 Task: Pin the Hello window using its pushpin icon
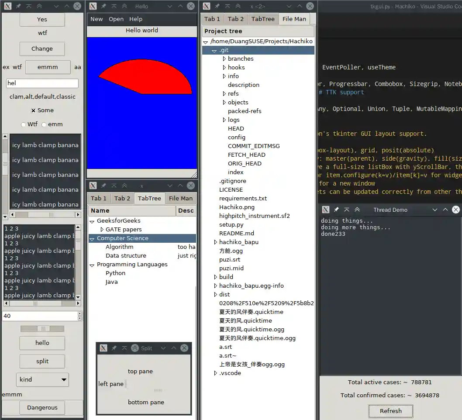[103, 6]
